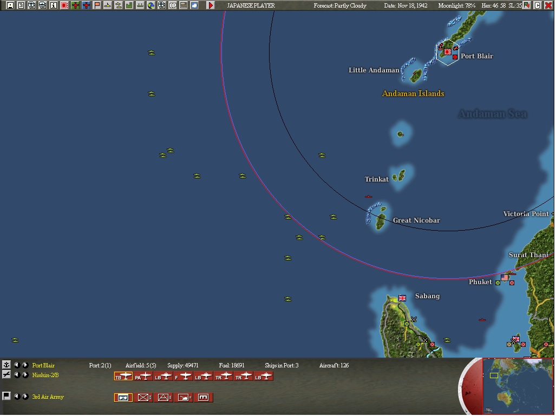Click the 3rd Air Army unit name
Image resolution: width=556 pixels, height=416 pixels.
click(48, 397)
